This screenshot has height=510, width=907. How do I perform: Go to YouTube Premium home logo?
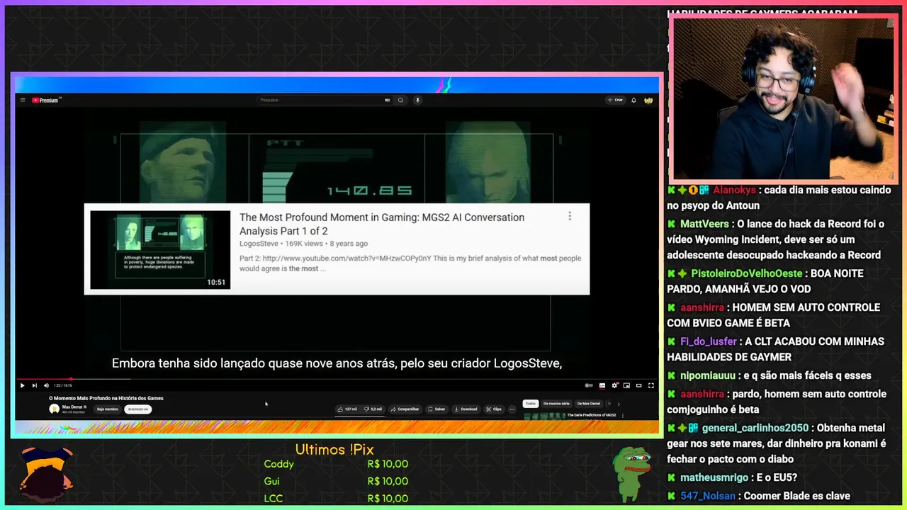46,101
